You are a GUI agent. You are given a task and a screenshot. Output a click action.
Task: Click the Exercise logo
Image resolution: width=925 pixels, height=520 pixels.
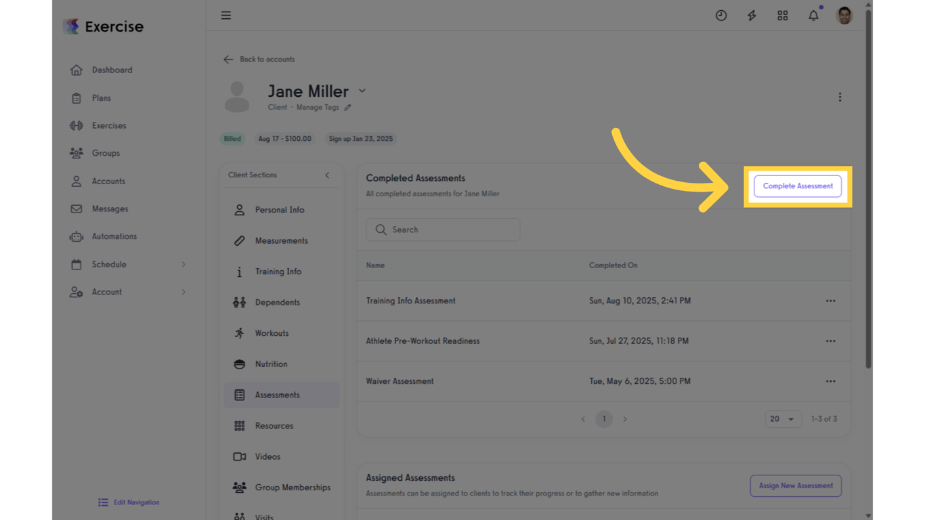coord(104,26)
